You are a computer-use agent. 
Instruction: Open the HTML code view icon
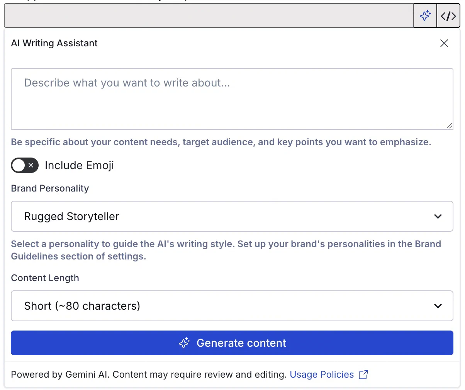click(448, 15)
